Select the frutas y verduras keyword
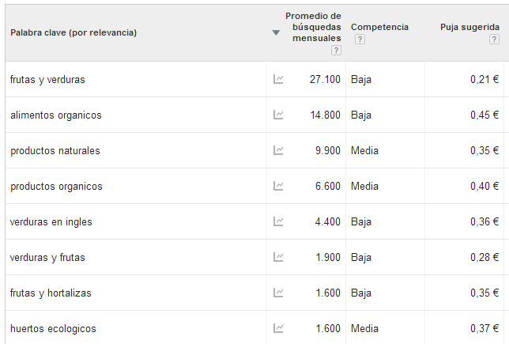This screenshot has width=509, height=344. pyautogui.click(x=47, y=80)
